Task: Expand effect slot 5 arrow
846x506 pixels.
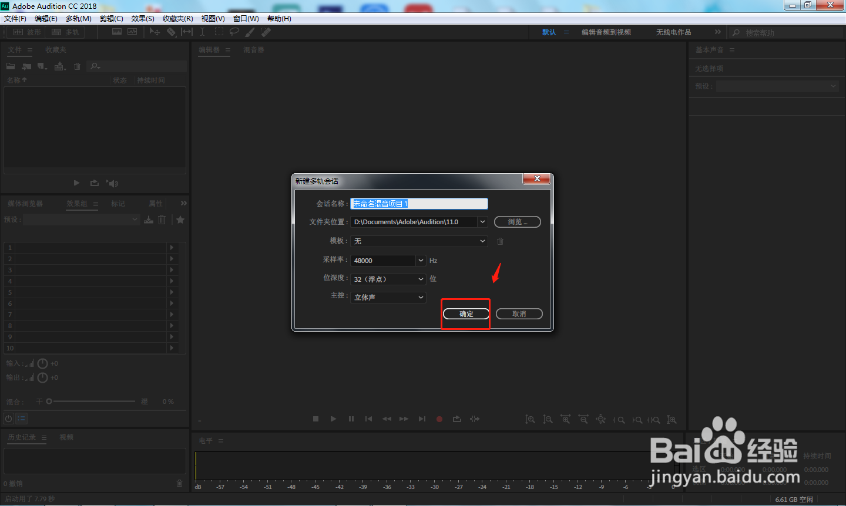Action: (x=172, y=292)
